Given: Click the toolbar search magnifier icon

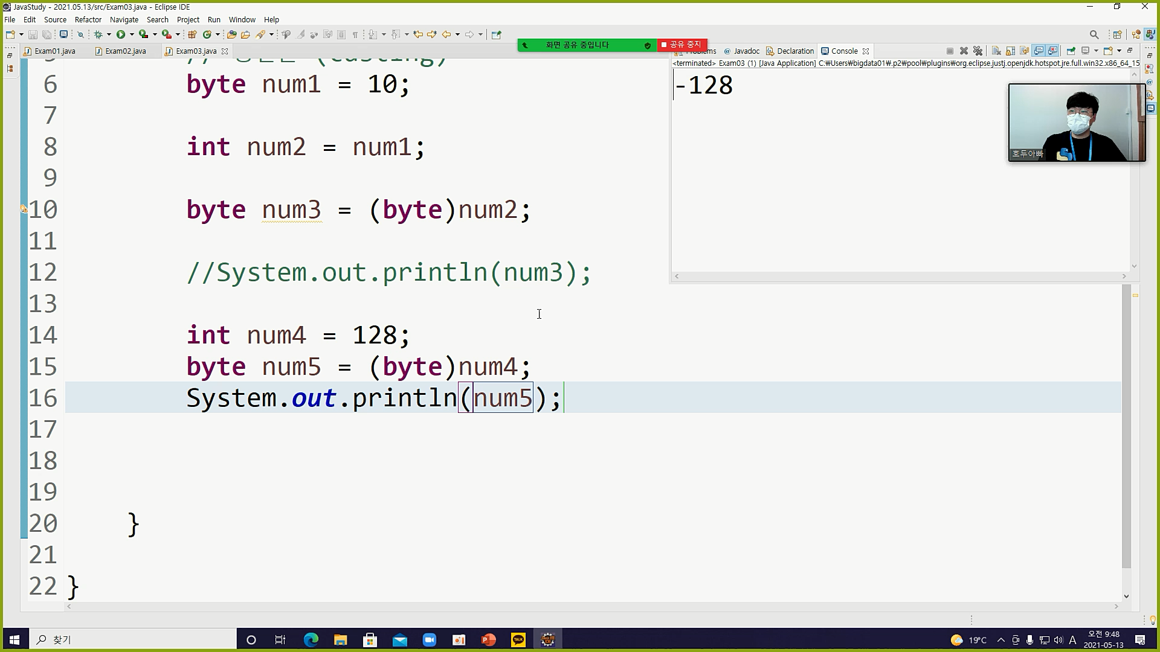Looking at the screenshot, I should pyautogui.click(x=1094, y=34).
